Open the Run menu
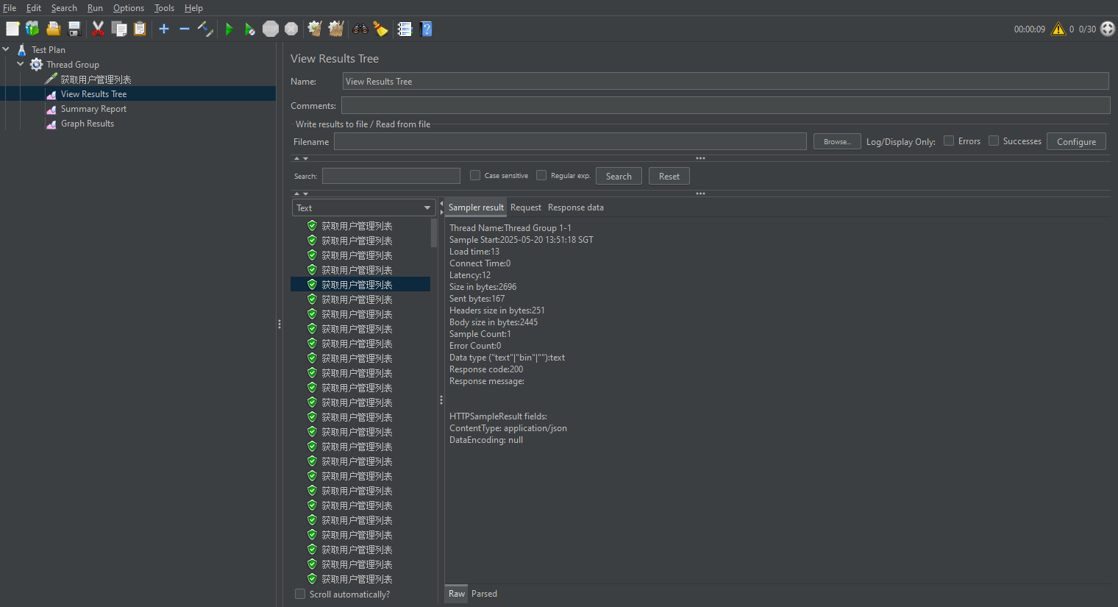Image resolution: width=1118 pixels, height=607 pixels. pos(95,8)
